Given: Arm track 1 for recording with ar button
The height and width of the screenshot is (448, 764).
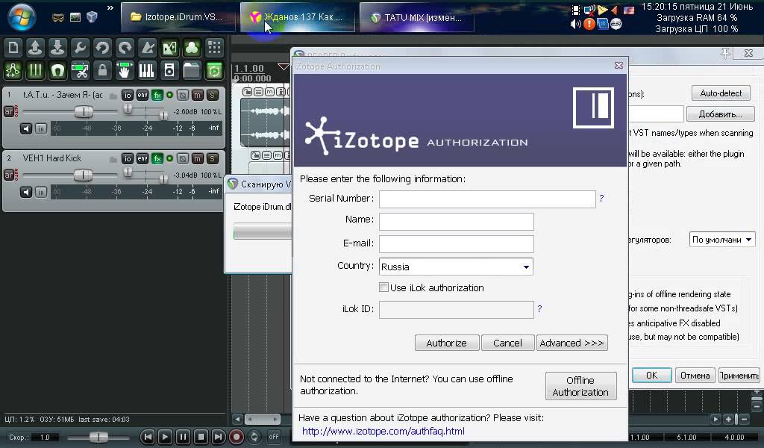Looking at the screenshot, I should [x=9, y=112].
